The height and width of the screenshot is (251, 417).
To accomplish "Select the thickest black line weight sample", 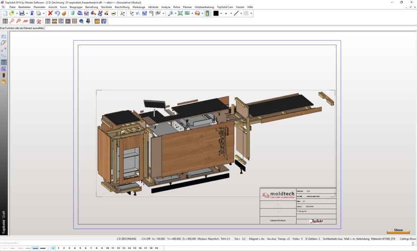I will click(x=42, y=248).
